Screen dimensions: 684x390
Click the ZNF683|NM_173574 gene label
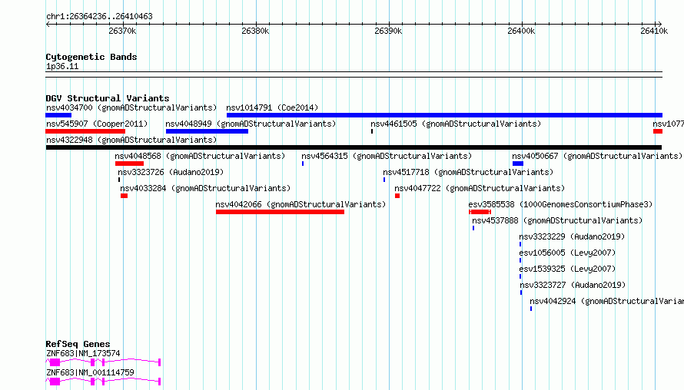click(83, 353)
